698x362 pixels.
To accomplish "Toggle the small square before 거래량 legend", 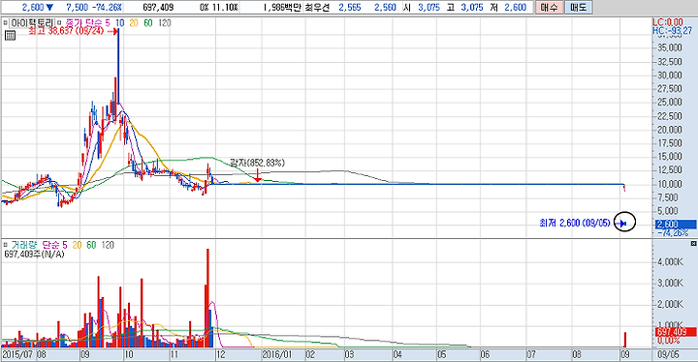I will click(6, 245).
